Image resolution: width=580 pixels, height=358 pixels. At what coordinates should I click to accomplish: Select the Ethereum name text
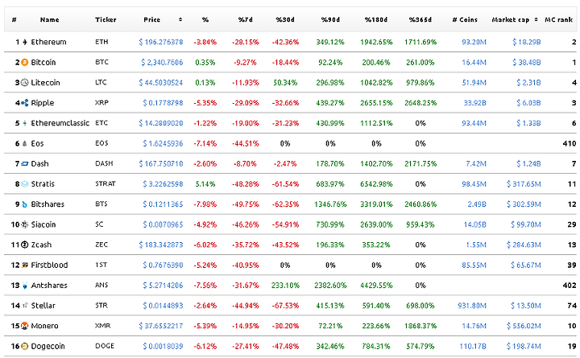[48, 42]
